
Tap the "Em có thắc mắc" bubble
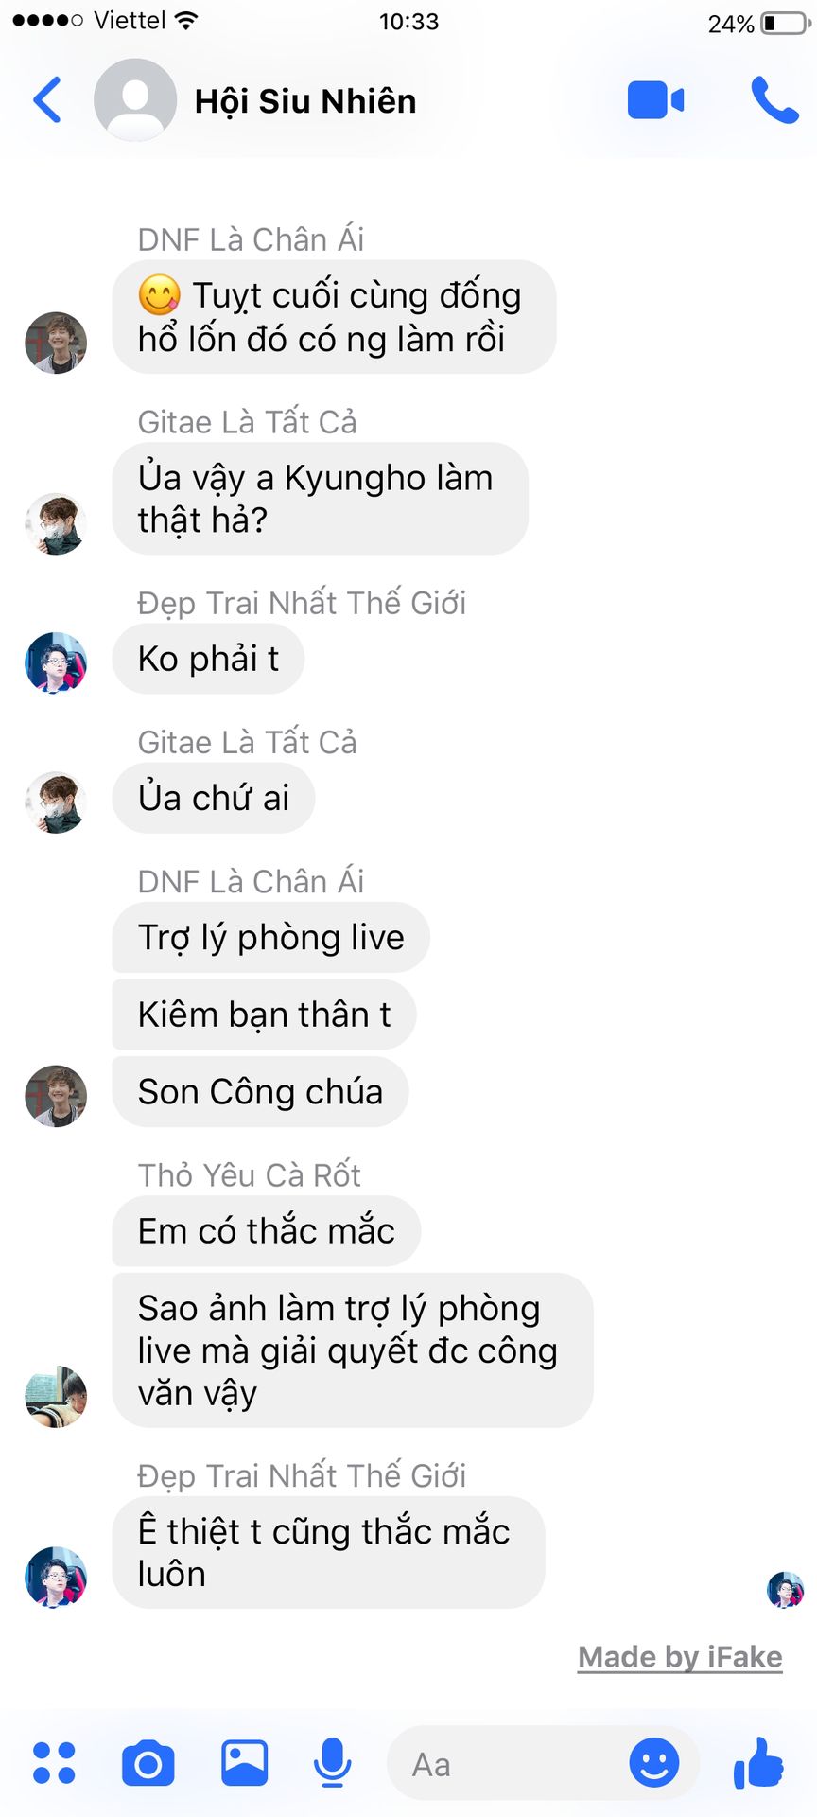266,1230
